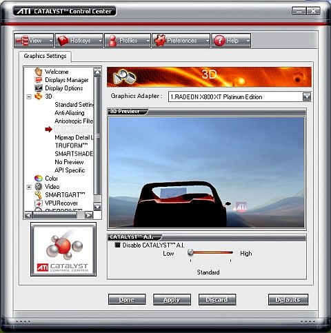Open the Help menu
Screen dimensions: 331x333
pos(231,41)
